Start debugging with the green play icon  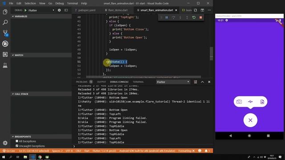(x=26, y=10)
